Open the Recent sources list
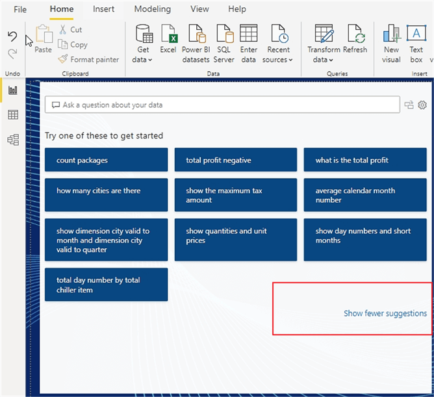Image resolution: width=434 pixels, height=397 pixels. 278,44
